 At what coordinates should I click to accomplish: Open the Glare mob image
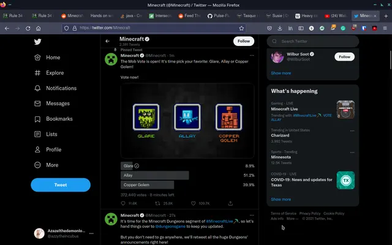coord(146,117)
